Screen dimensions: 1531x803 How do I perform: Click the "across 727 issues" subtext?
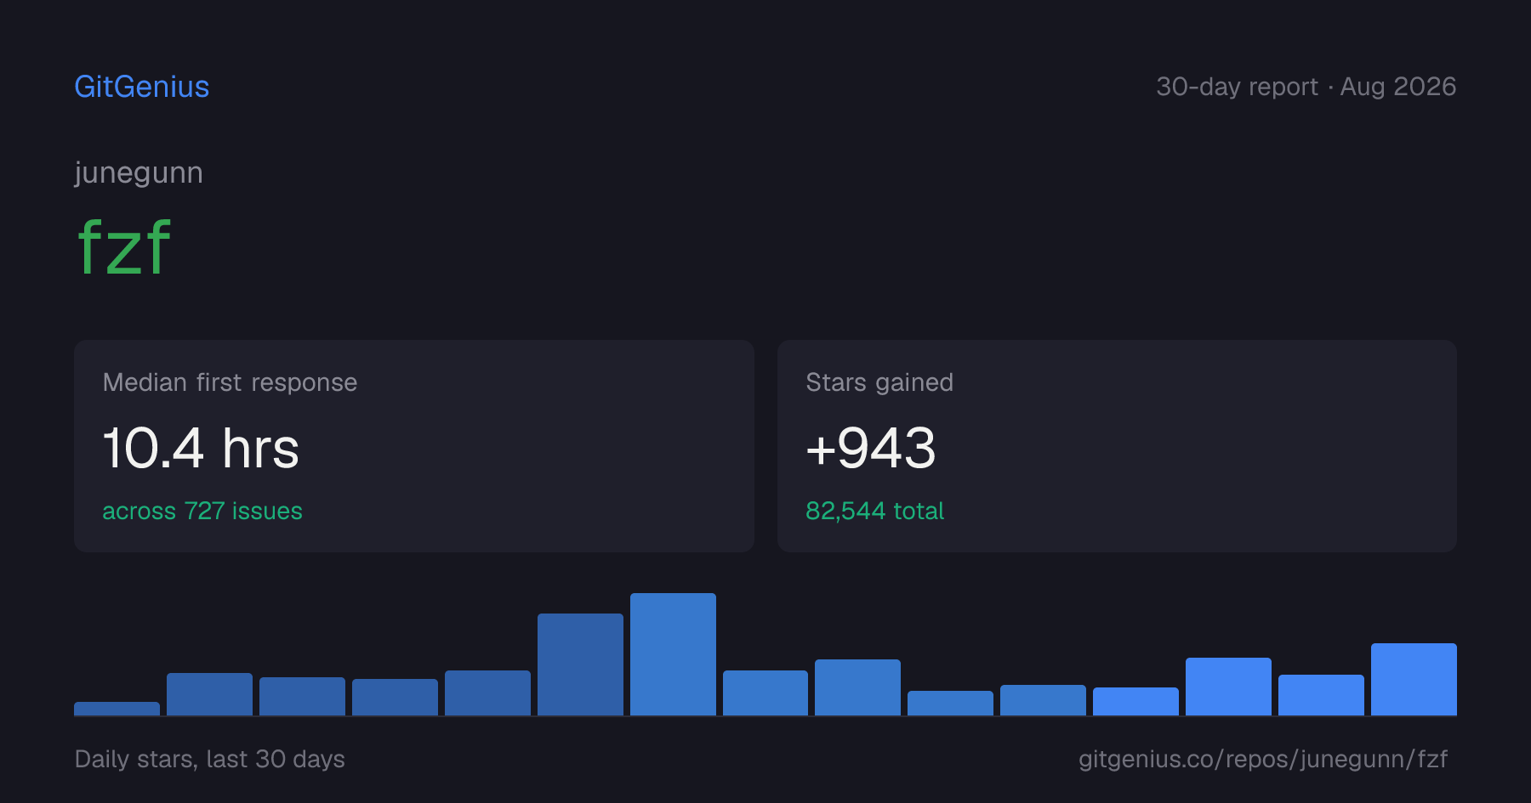[202, 511]
